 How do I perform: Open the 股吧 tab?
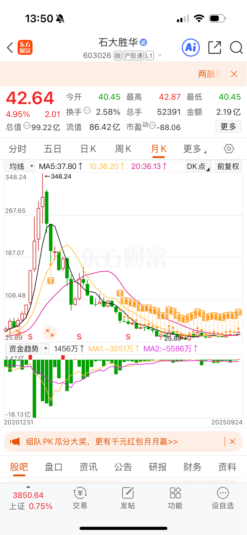click(19, 467)
